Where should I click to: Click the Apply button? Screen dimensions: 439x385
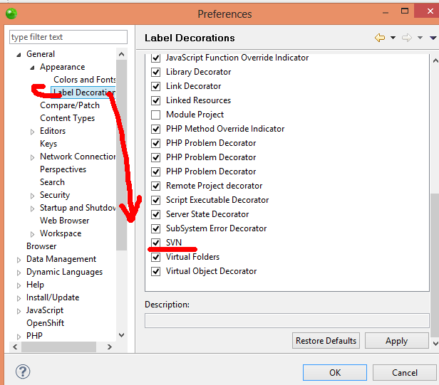(396, 341)
